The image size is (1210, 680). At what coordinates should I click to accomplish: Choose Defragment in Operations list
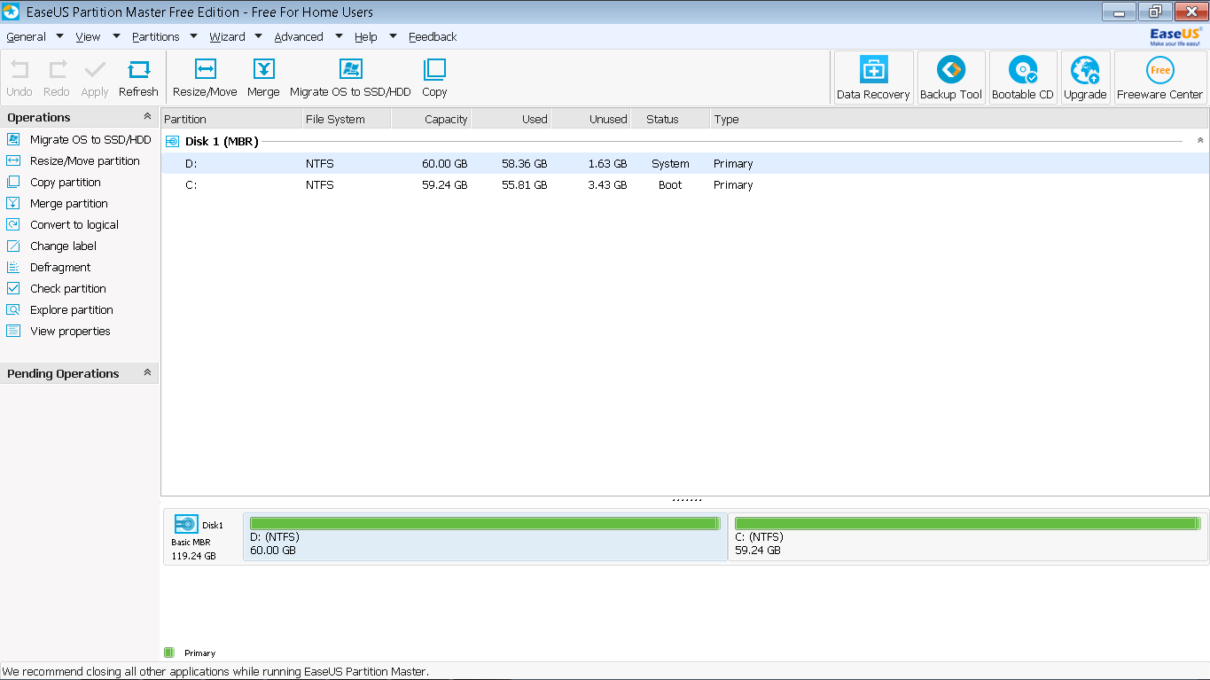(60, 268)
